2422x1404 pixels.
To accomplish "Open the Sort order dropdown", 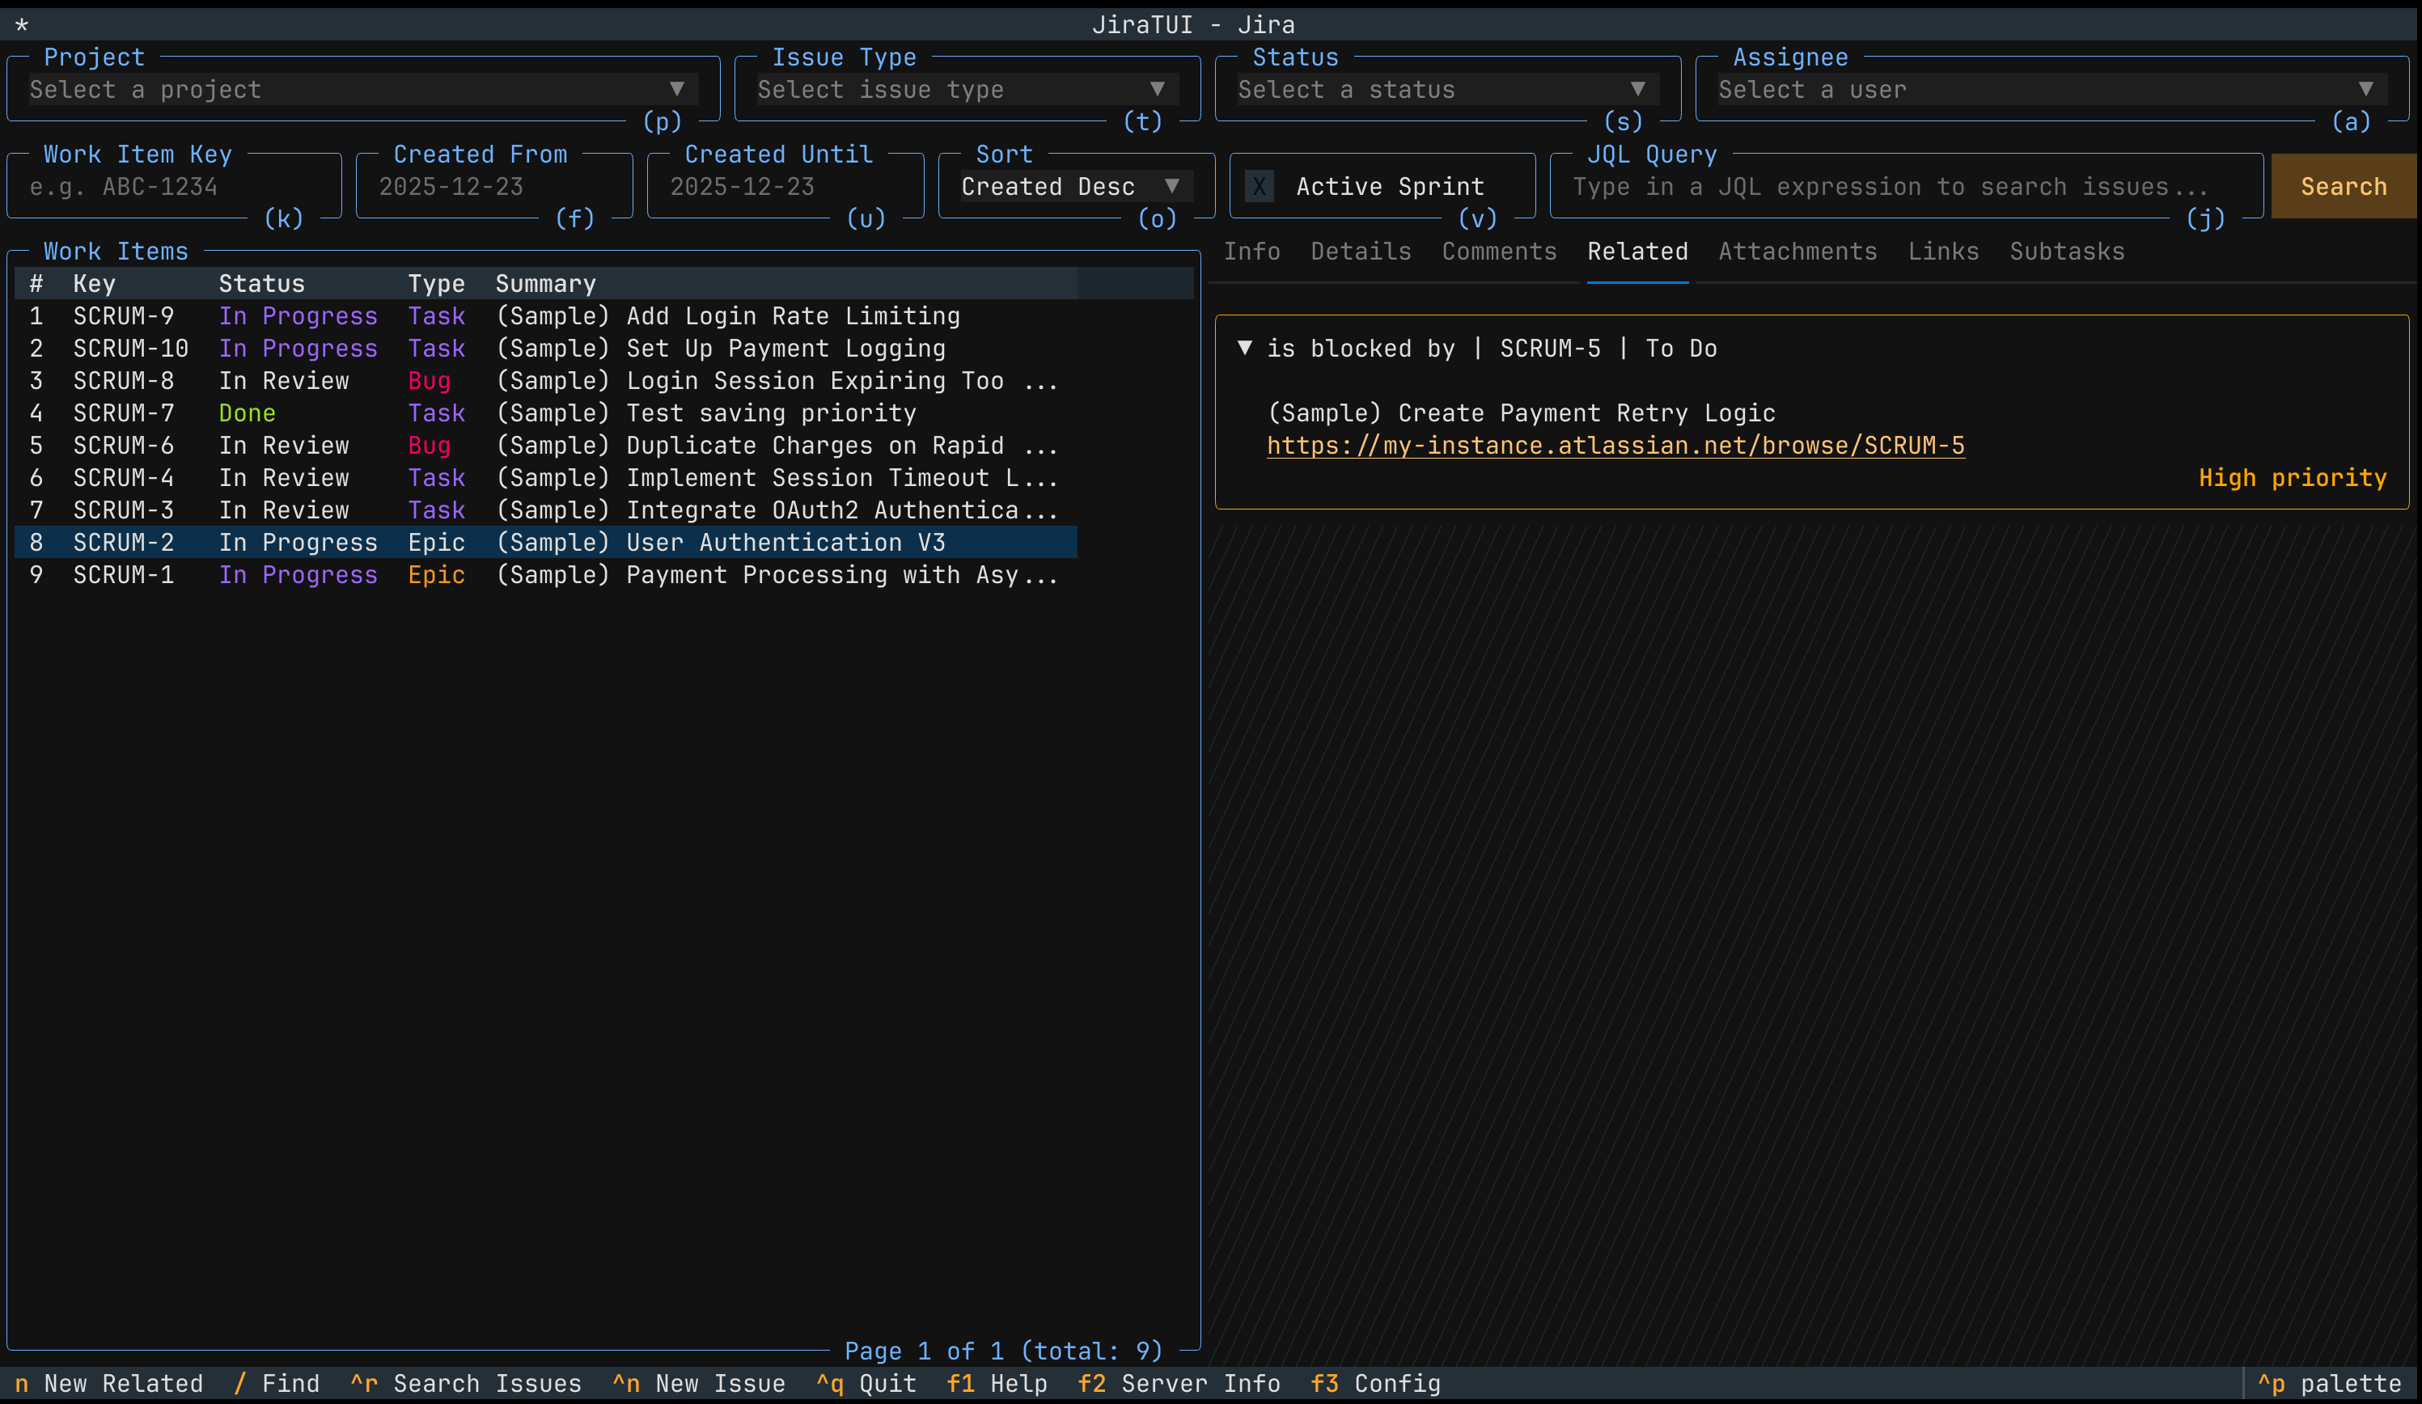I will click(x=1077, y=187).
